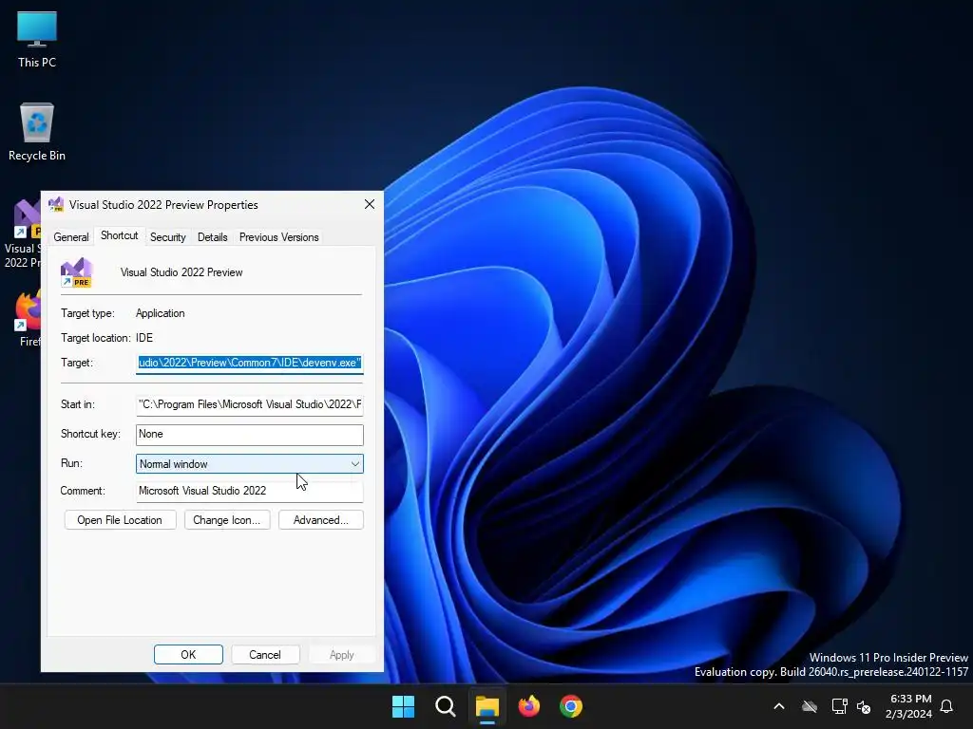Click into the Comment field
973x729 pixels.
click(250, 491)
